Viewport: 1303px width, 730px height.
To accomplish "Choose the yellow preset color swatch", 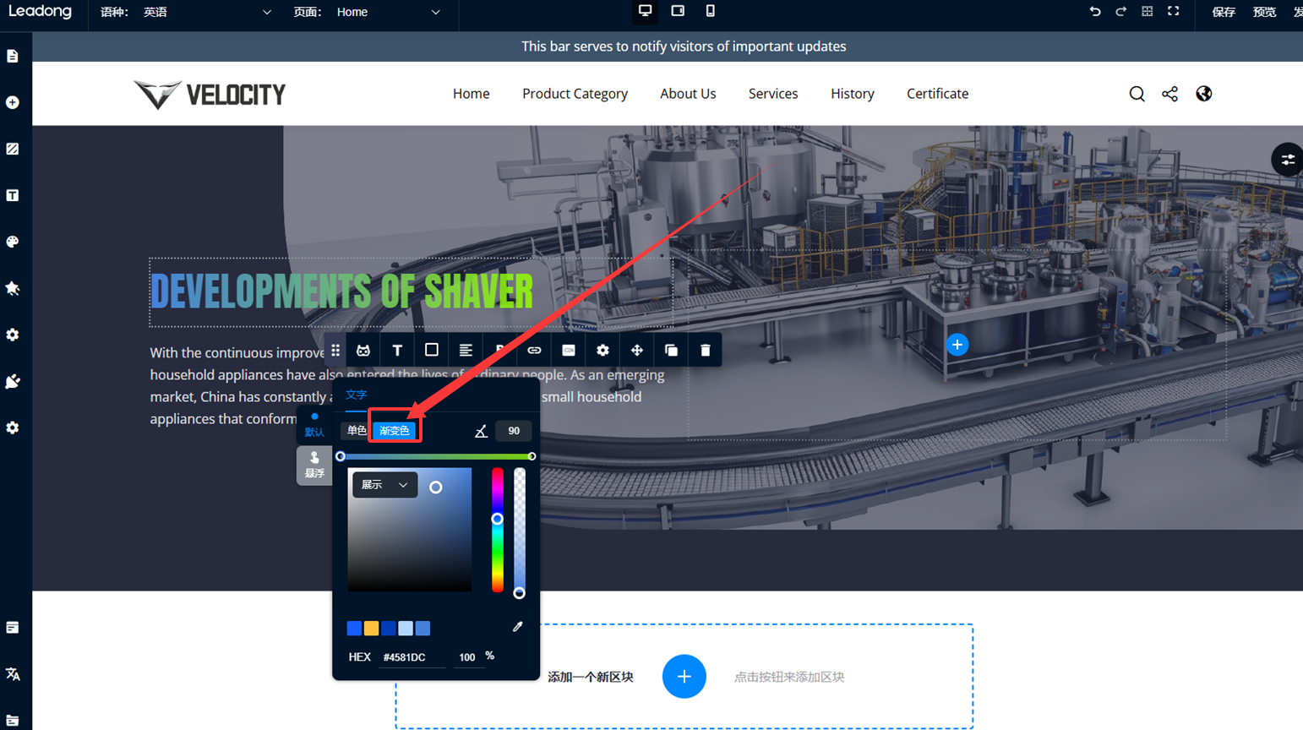I will click(x=371, y=628).
